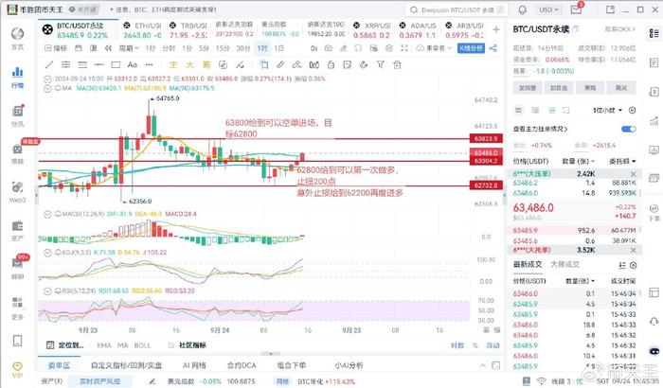The height and width of the screenshot is (388, 663).
Task: Open the AI 网格 bottom tab
Action: coord(194,365)
